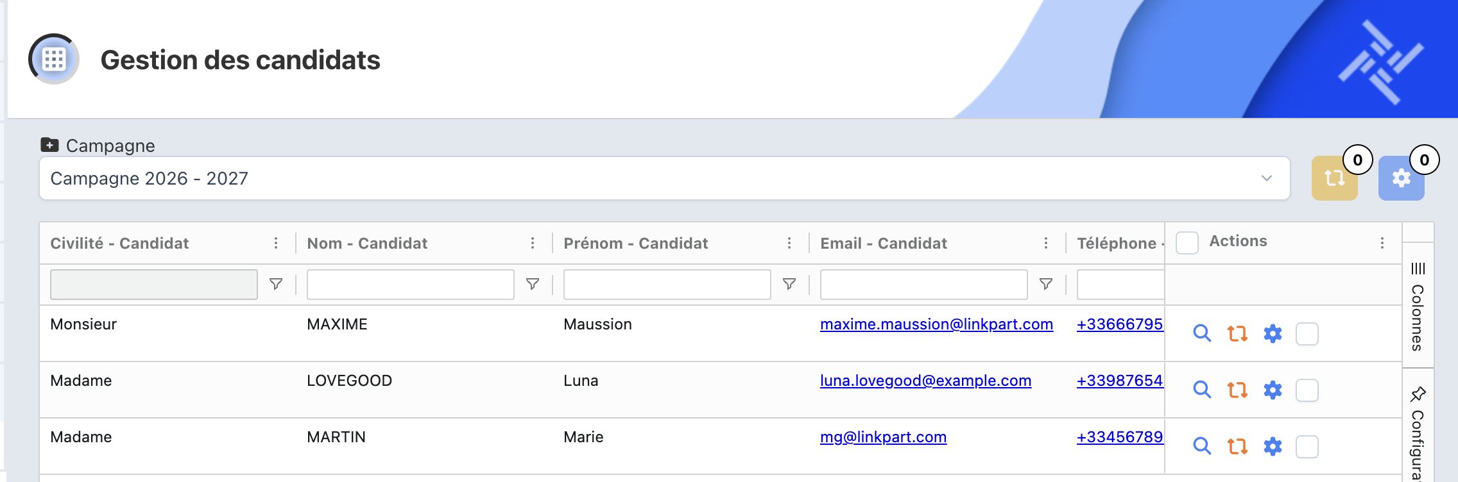The width and height of the screenshot is (1458, 482).
Task: Open gear settings for MAXIME row
Action: coord(1273,333)
